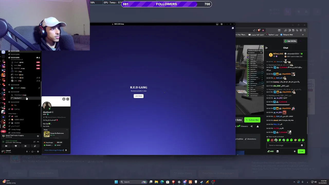Click Subscribe button on Kick stream
The height and width of the screenshot is (185, 329).
point(252,120)
